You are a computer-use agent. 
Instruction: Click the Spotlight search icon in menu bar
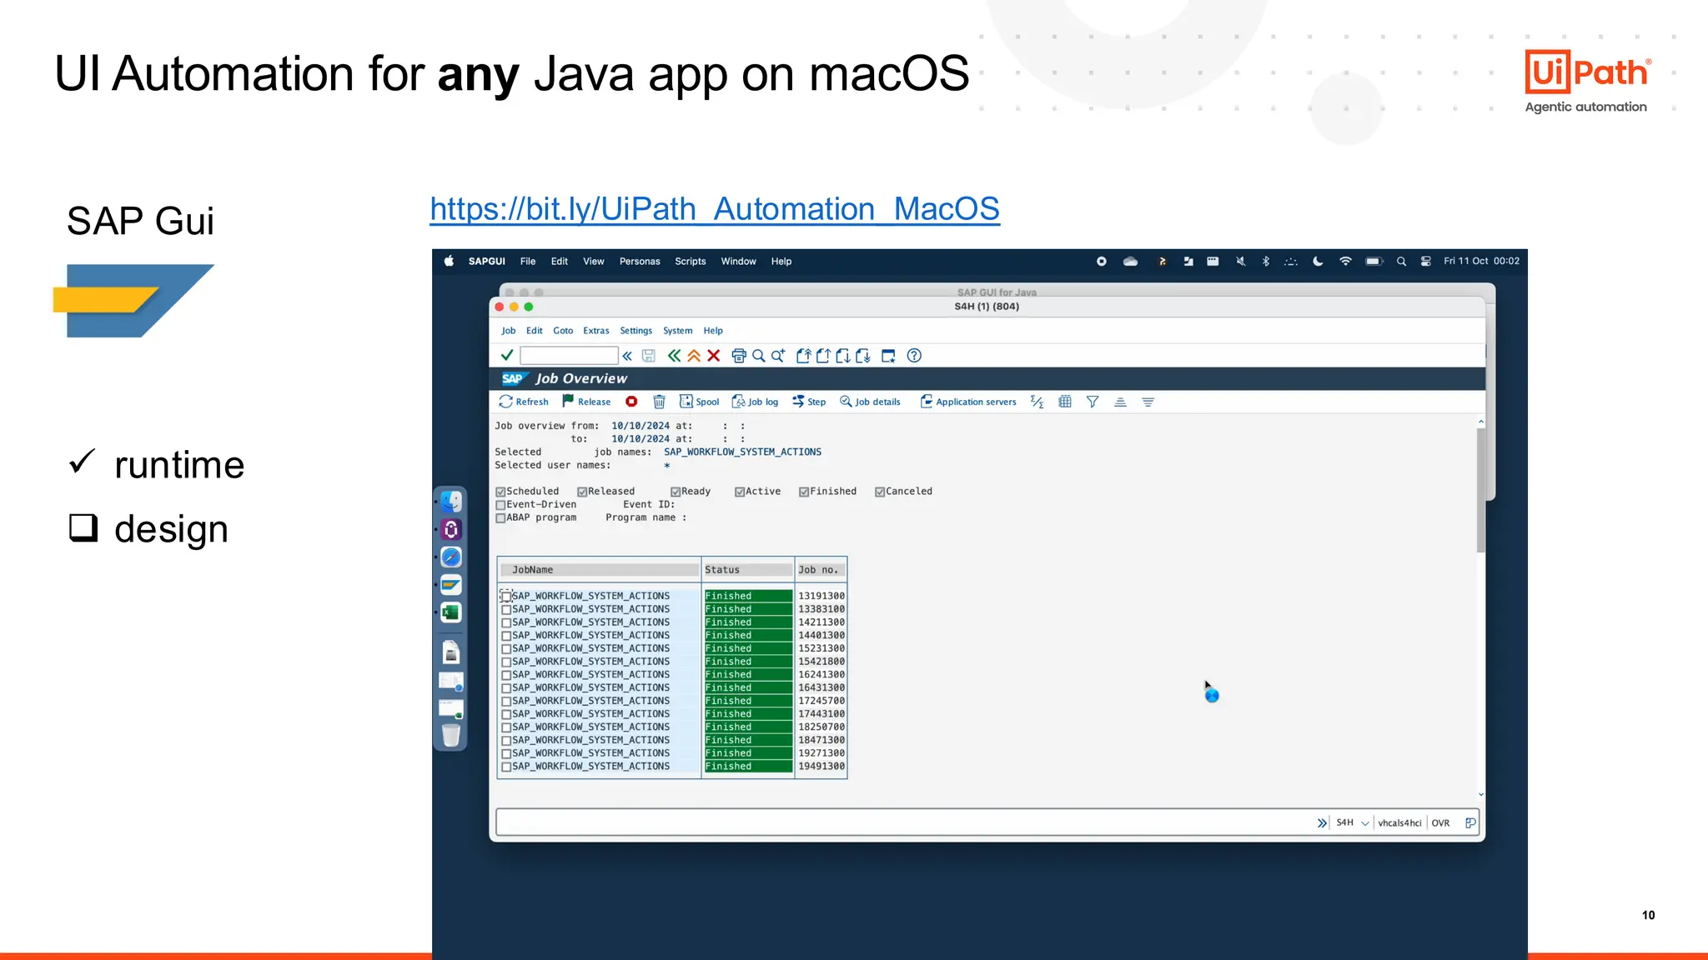point(1401,261)
